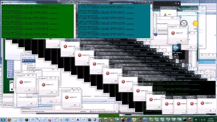The image size is (217, 122).
Task: Click the volume speaker tray icon
Action: 204,120
